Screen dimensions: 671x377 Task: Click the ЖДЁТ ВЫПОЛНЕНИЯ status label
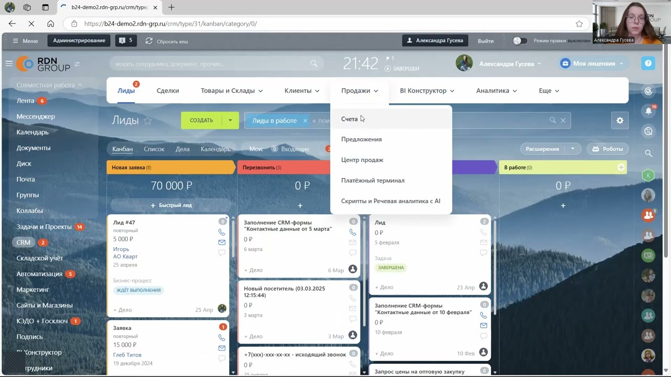(x=138, y=290)
